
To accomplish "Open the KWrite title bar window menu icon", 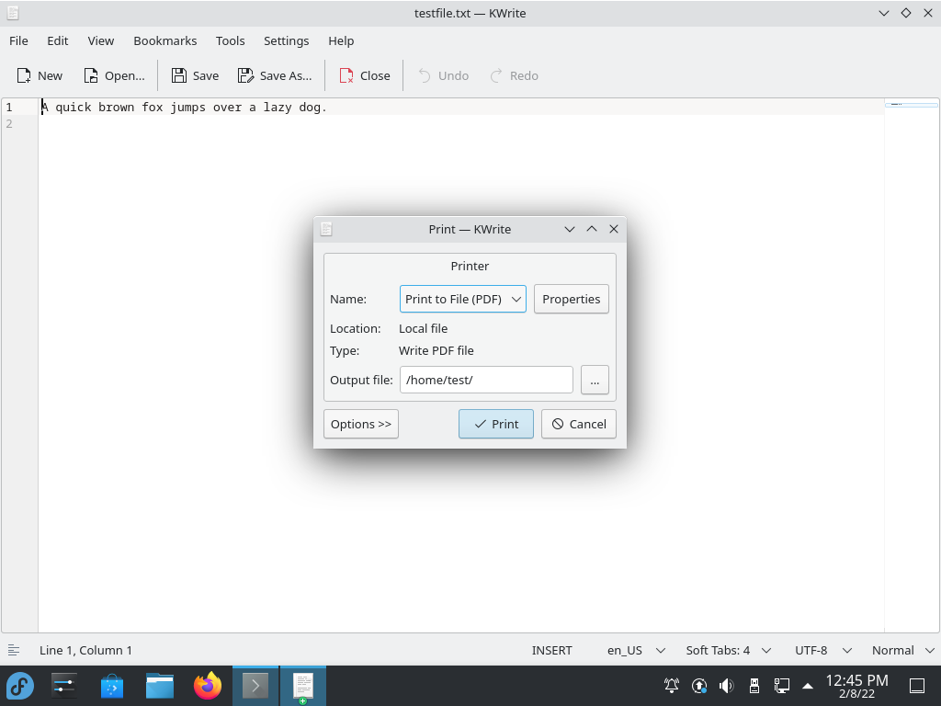I will tap(13, 13).
